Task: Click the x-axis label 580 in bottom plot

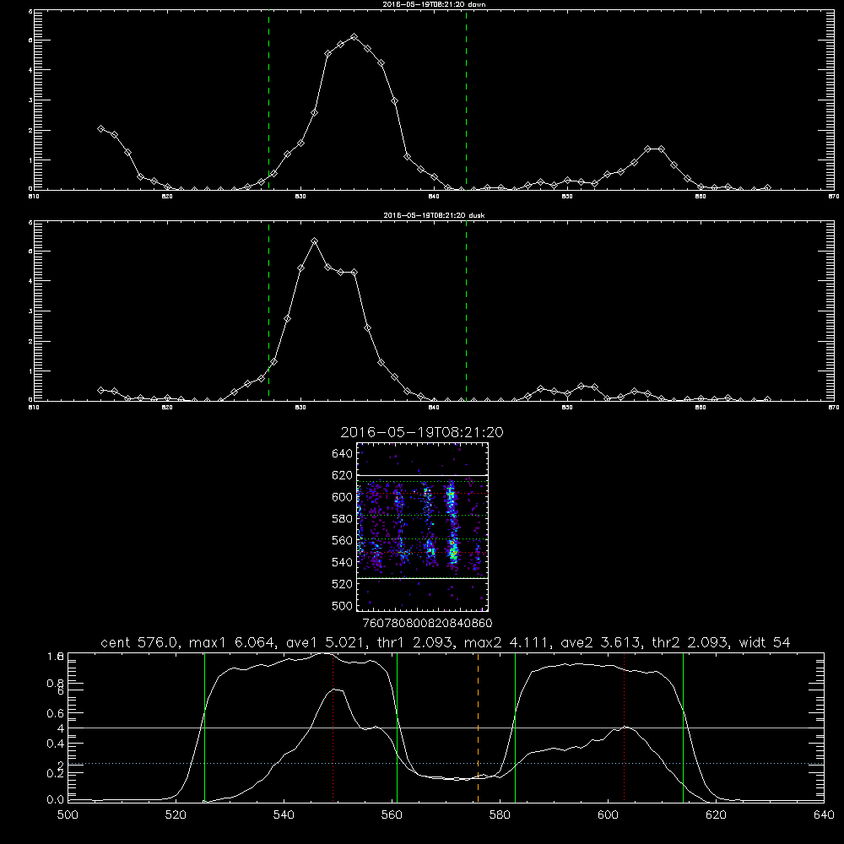Action: (500, 815)
